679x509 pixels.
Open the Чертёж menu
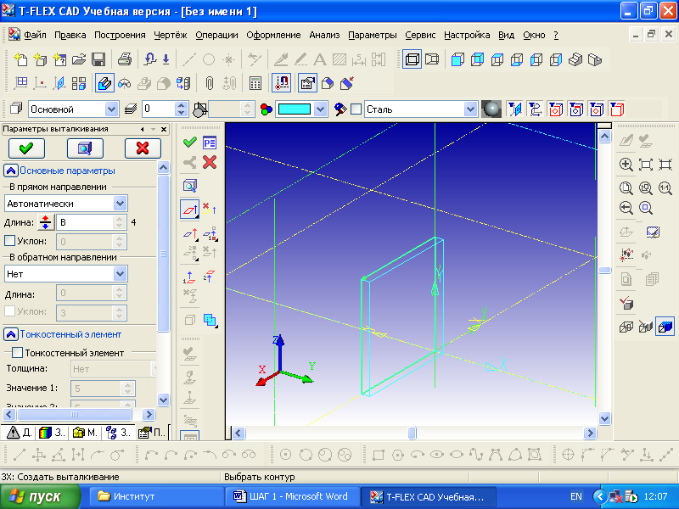(x=171, y=35)
